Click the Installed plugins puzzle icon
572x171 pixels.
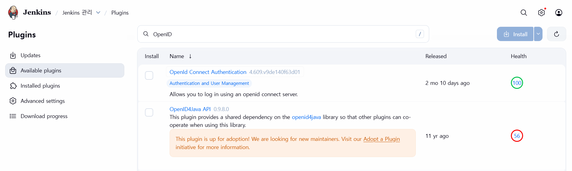[x=13, y=86]
